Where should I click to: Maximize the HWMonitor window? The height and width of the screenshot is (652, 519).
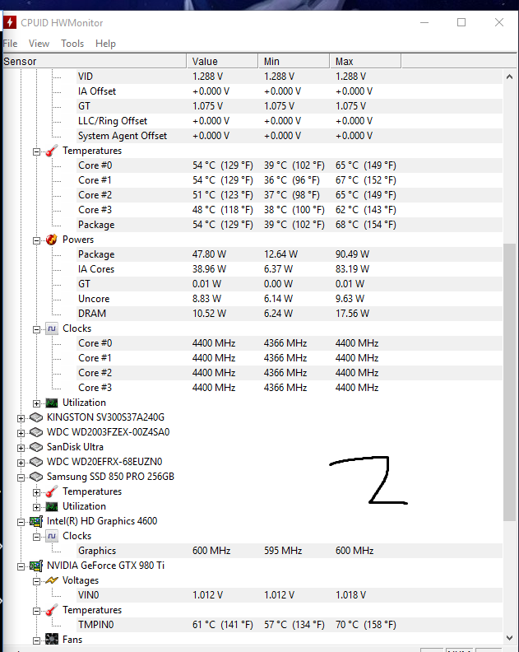461,22
